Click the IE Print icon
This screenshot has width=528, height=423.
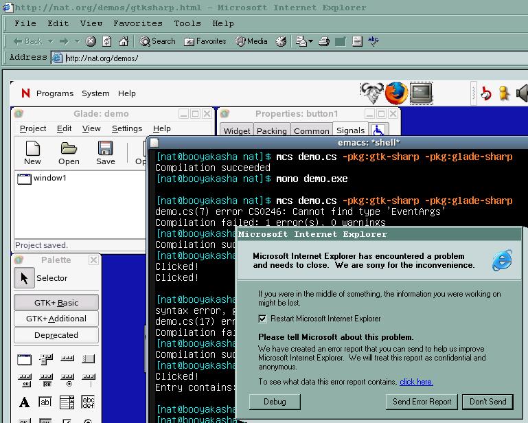pyautogui.click(x=324, y=41)
